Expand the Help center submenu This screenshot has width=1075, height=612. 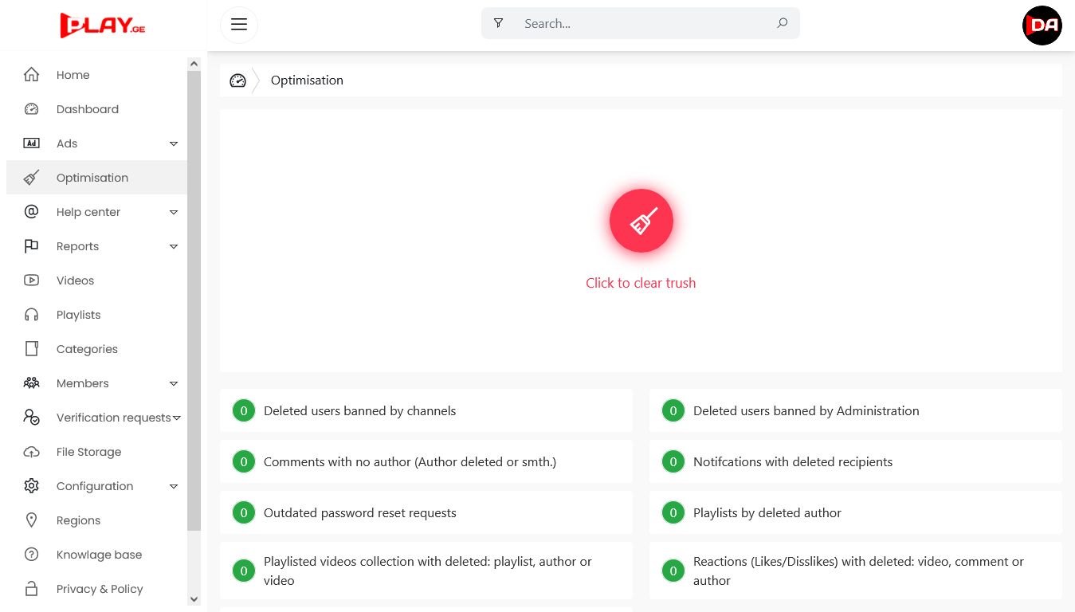click(x=174, y=212)
